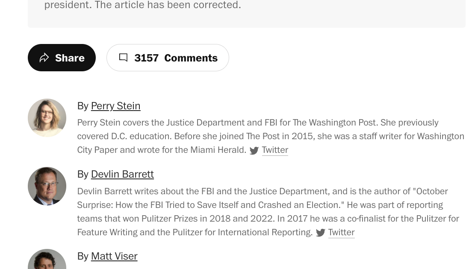This screenshot has width=472, height=269.
Task: Visit Devlin Barrett's Twitter link
Action: (x=341, y=232)
